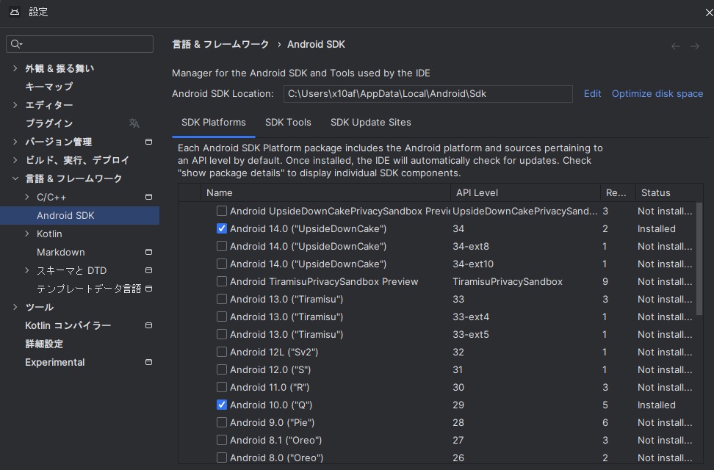714x470 pixels.
Task: Open the SDK Update Sites tab
Action: point(370,123)
